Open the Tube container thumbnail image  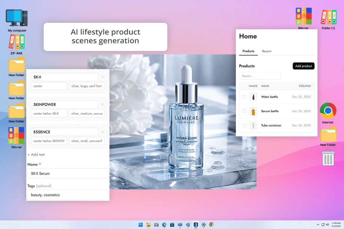click(253, 125)
